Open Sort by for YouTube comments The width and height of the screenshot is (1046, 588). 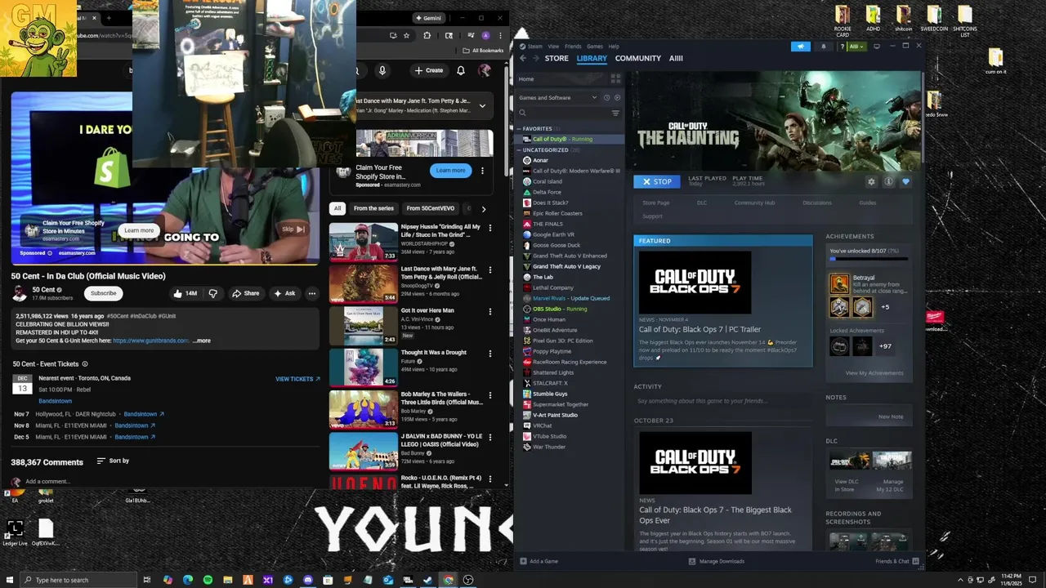[113, 461]
